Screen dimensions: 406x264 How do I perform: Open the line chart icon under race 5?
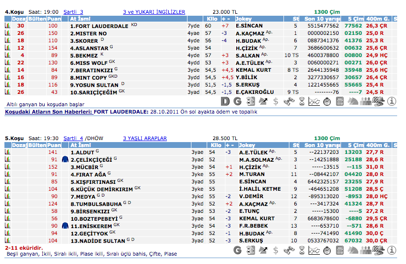coord(314,251)
